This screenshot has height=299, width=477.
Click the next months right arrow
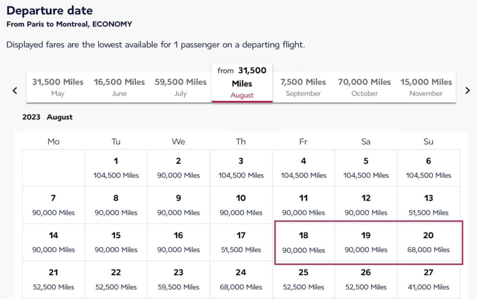[x=467, y=91]
